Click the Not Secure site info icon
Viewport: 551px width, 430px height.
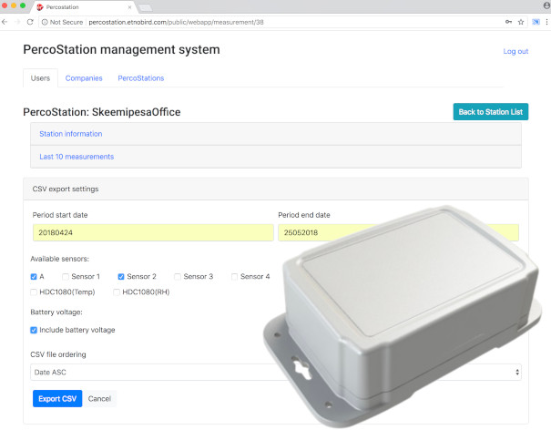tap(46, 21)
